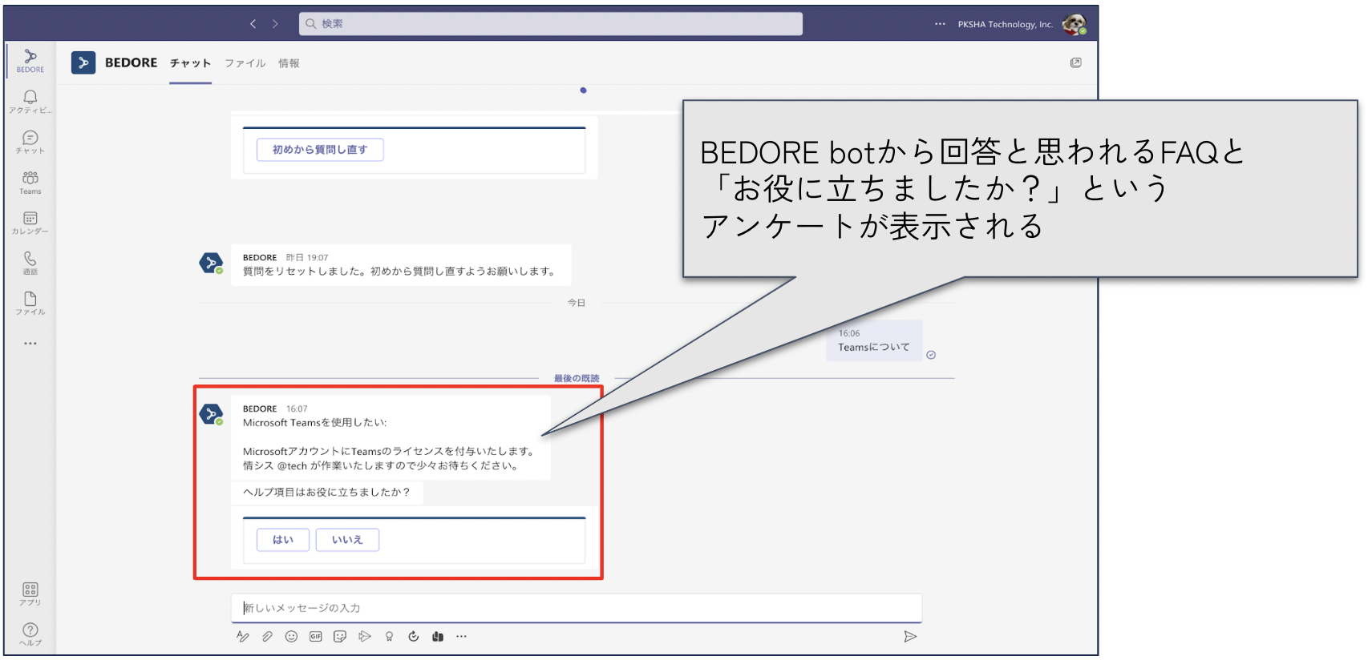1368x660 pixels.
Task: Open the text format options icon
Action: pos(243,637)
